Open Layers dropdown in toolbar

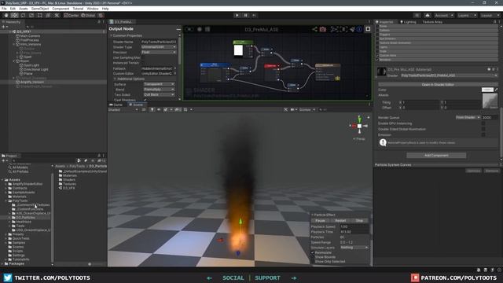point(467,15)
